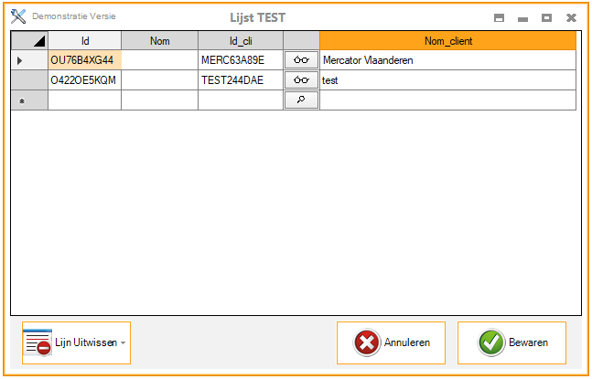Click the glasses icon beside TEST244DAE

tap(301, 80)
